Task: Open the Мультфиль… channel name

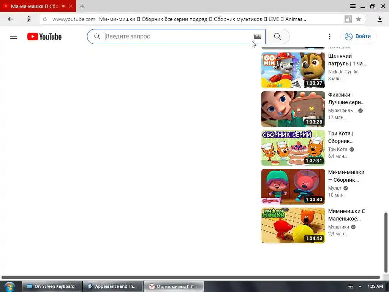Action: click(342, 111)
